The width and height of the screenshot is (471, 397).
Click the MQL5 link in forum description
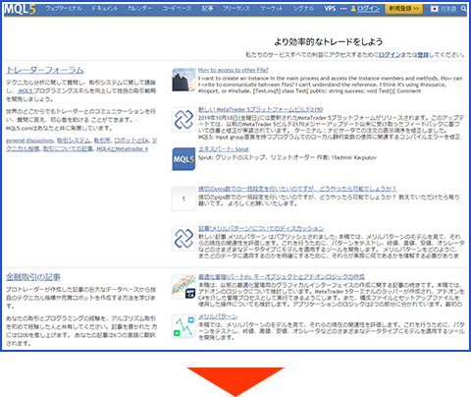[x=26, y=90]
